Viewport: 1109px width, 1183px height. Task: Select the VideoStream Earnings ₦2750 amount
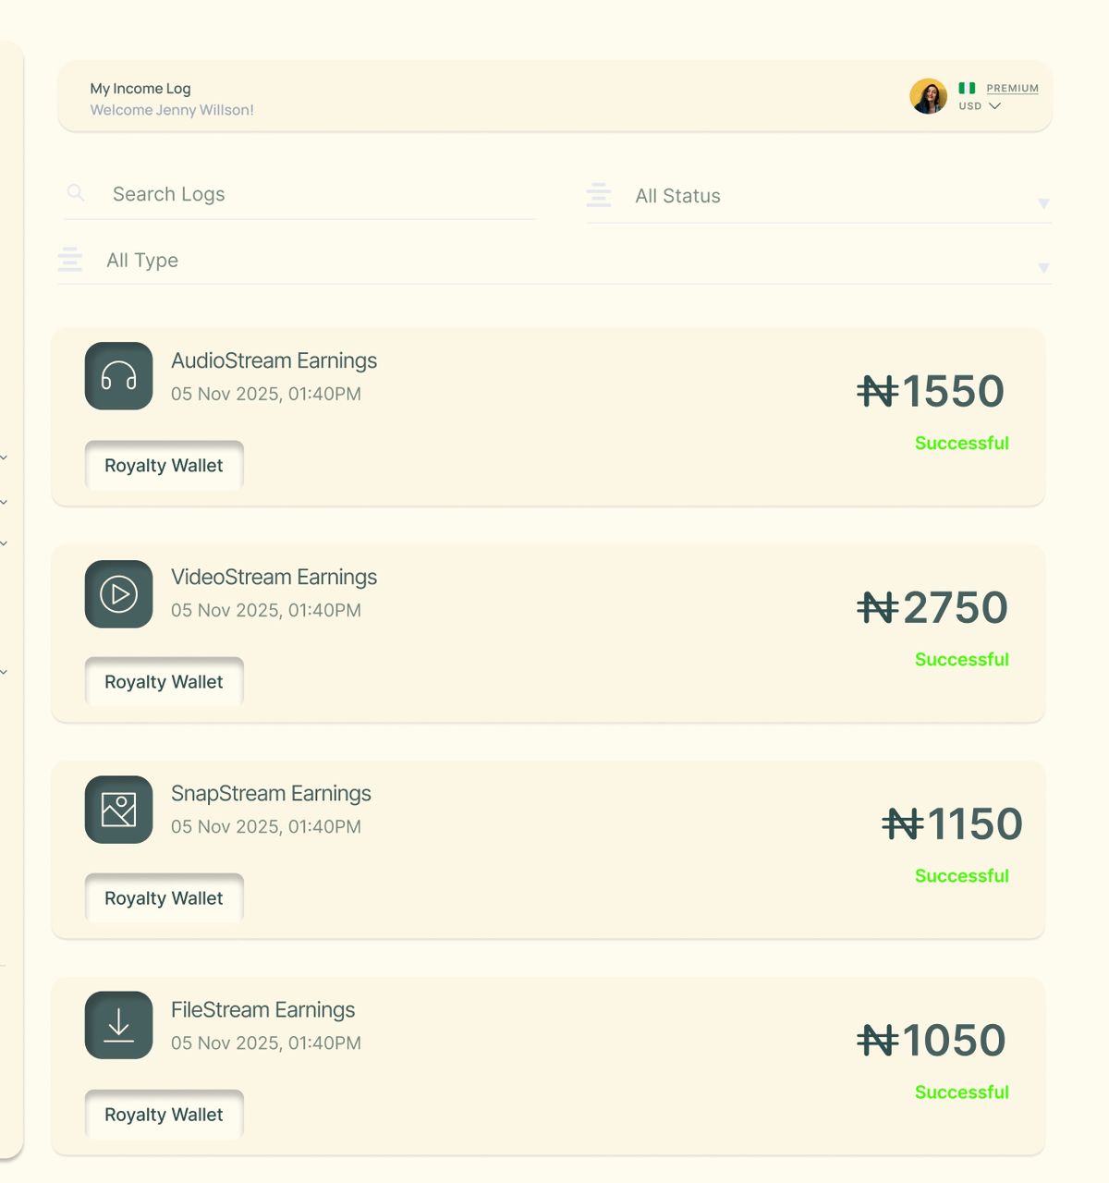(x=932, y=607)
